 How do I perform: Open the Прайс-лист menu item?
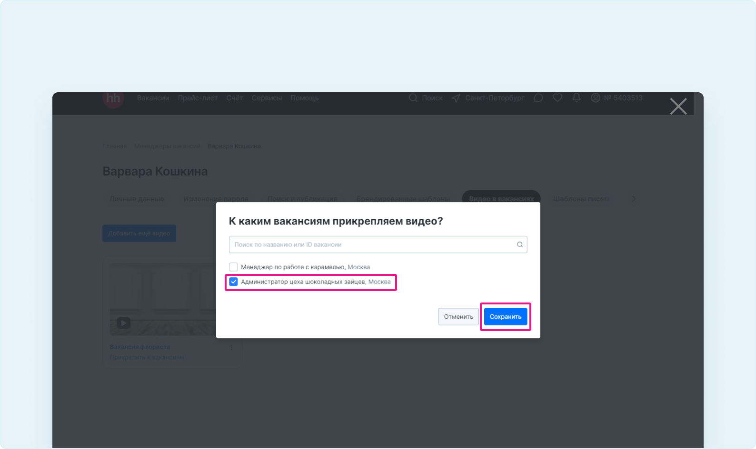click(x=198, y=98)
